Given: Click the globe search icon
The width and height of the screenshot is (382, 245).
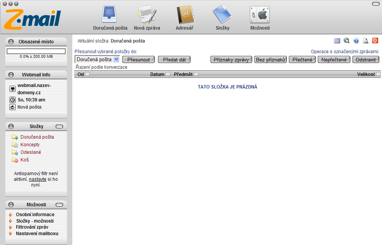Looking at the screenshot, I should point(346,41).
